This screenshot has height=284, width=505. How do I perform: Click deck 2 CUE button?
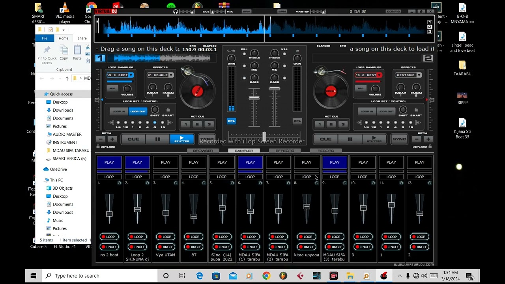(x=325, y=139)
